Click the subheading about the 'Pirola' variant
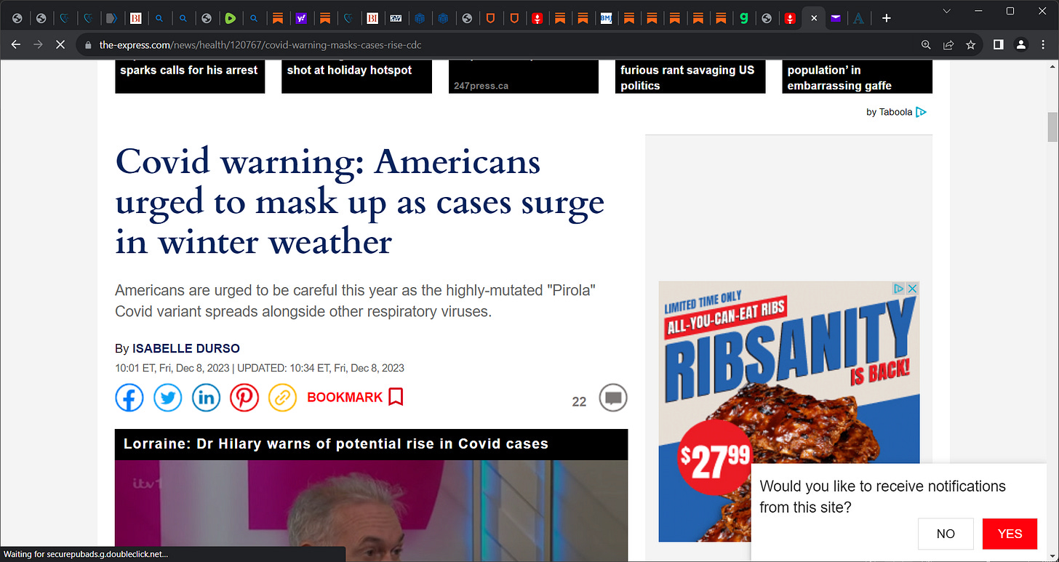This screenshot has height=562, width=1059. 356,301
